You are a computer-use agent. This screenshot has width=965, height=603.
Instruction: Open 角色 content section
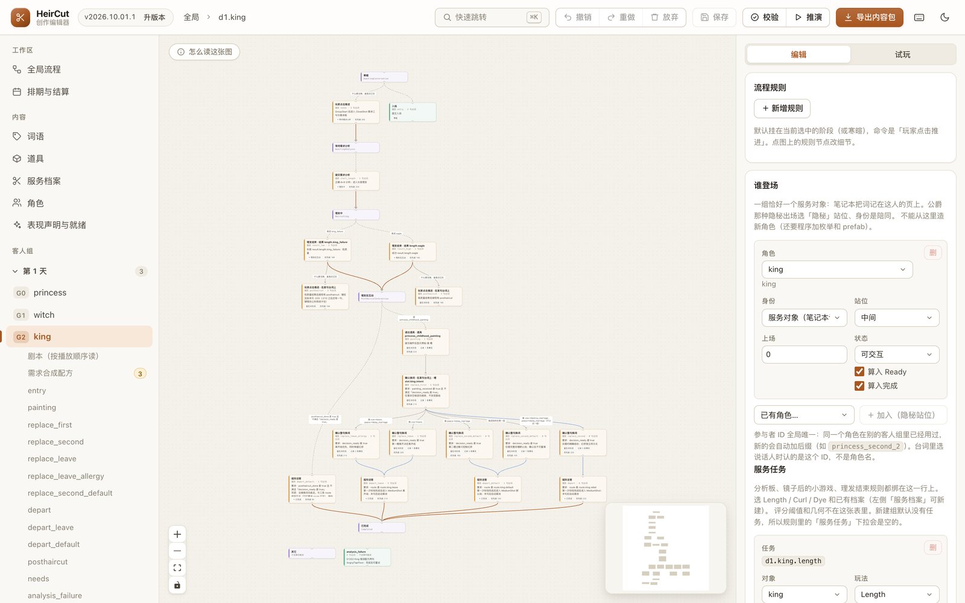click(79, 203)
